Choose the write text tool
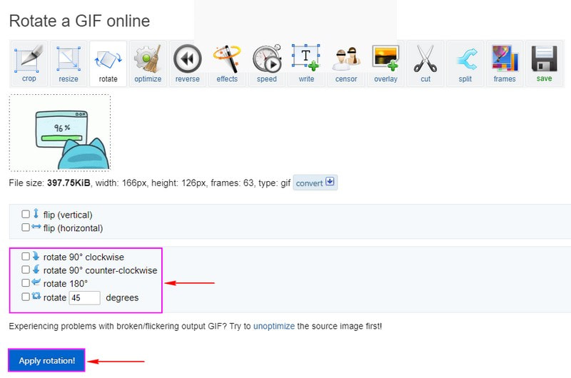571x378 pixels. point(306,63)
